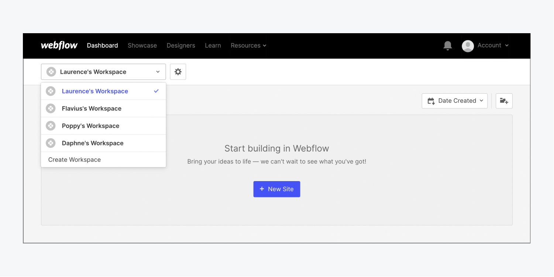Click the workspace selector chevron
The image size is (554, 277).
coord(158,72)
